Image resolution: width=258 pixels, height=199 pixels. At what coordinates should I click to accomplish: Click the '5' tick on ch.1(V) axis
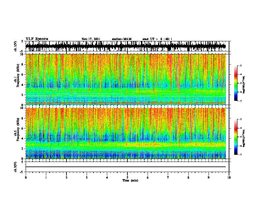pos(22,41)
